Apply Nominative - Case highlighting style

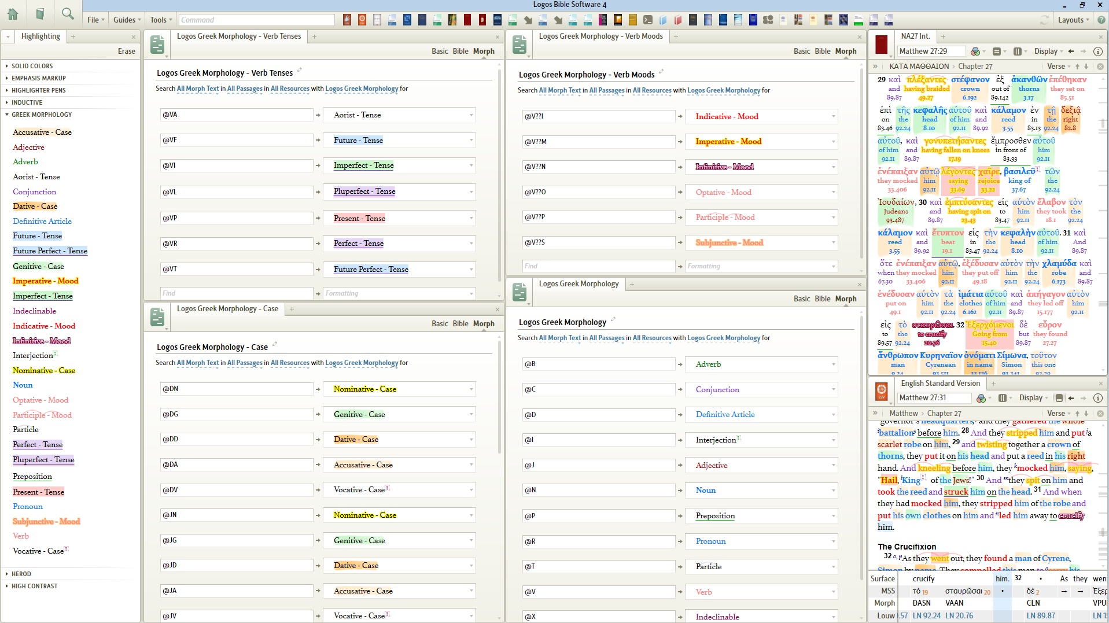(44, 371)
